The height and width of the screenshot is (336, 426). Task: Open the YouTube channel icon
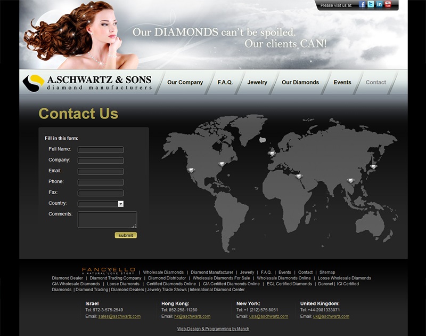[388, 5]
